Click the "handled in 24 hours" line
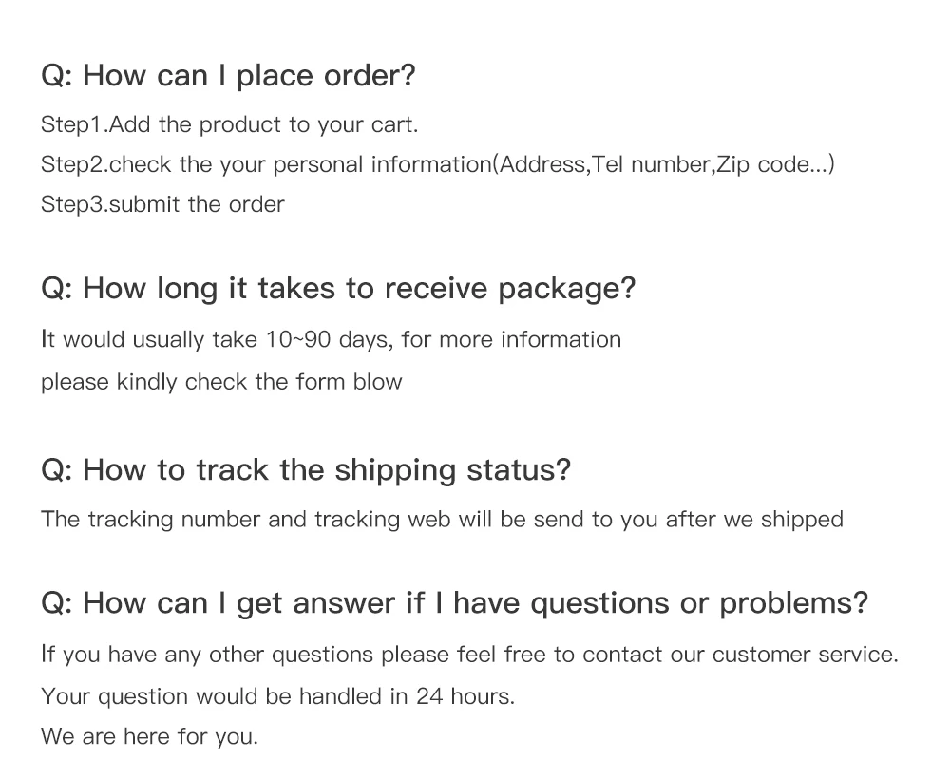This screenshot has height=779, width=950. coord(406,696)
